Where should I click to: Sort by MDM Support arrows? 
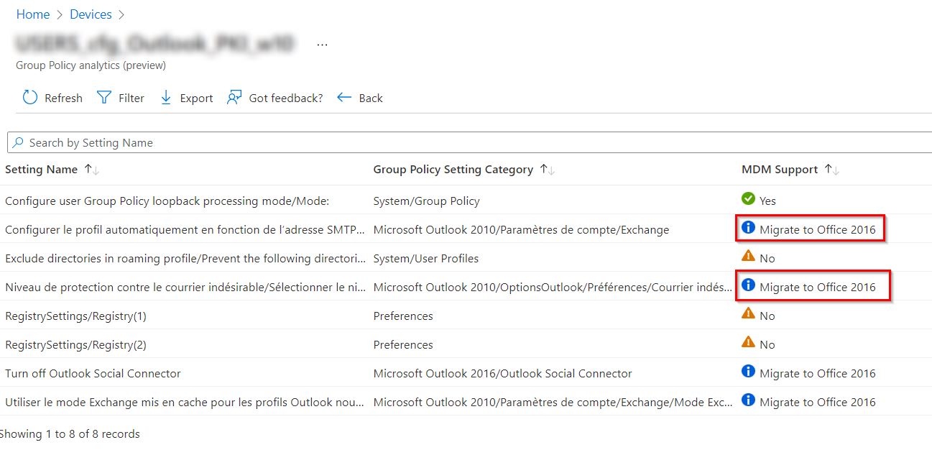(832, 170)
